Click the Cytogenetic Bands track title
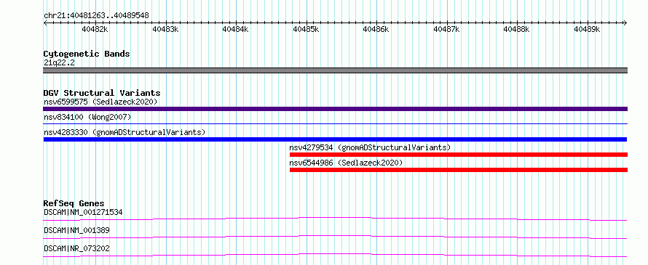Viewport: 648px width, 265px height. 87,54
